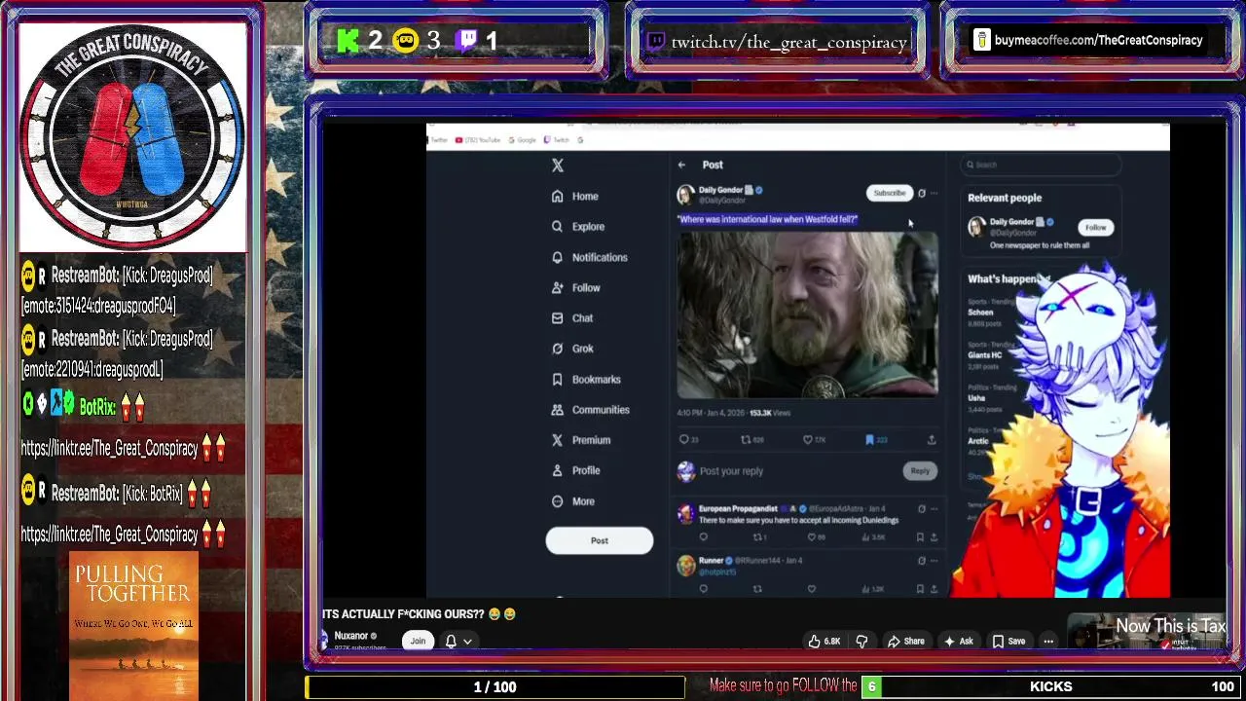Toggle bookmark on the Daily Gondor post
Viewport: 1246px width, 701px height.
pos(869,440)
